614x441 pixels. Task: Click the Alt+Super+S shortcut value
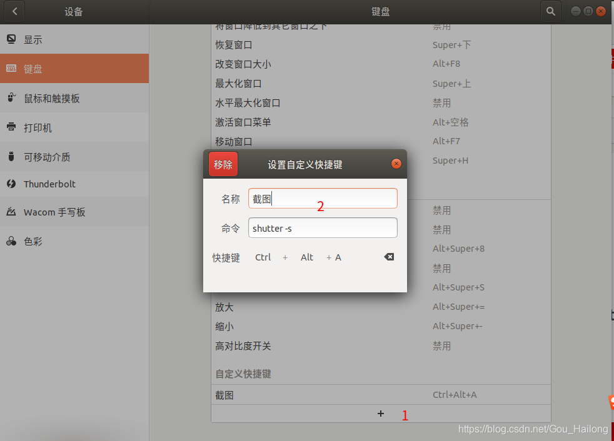pos(458,287)
